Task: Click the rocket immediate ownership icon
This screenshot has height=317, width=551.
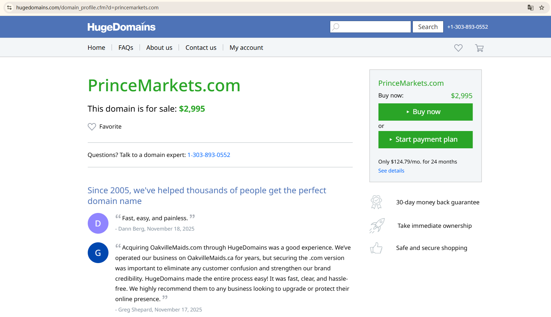Action: click(377, 226)
